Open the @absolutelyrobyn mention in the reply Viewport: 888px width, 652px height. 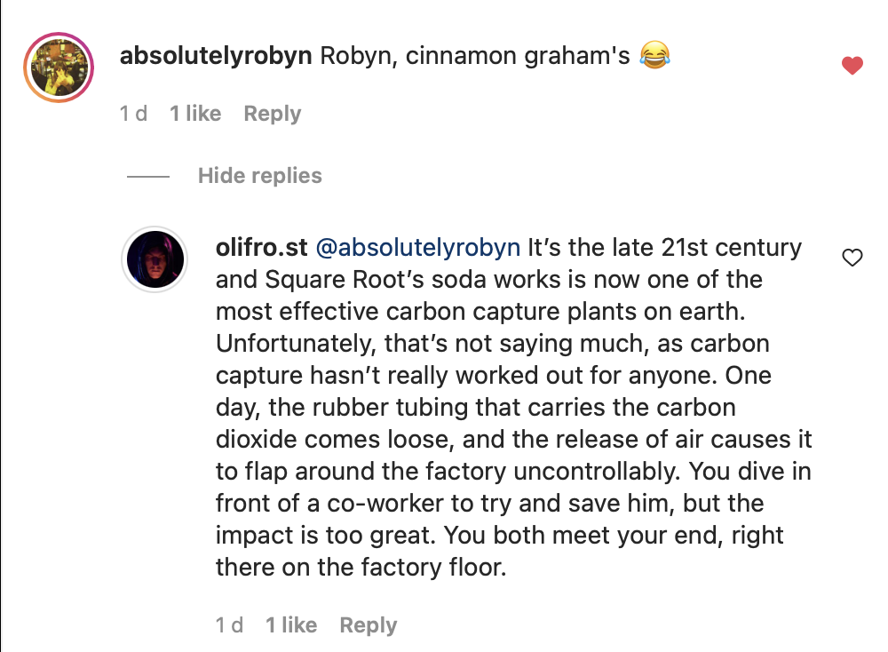(417, 247)
